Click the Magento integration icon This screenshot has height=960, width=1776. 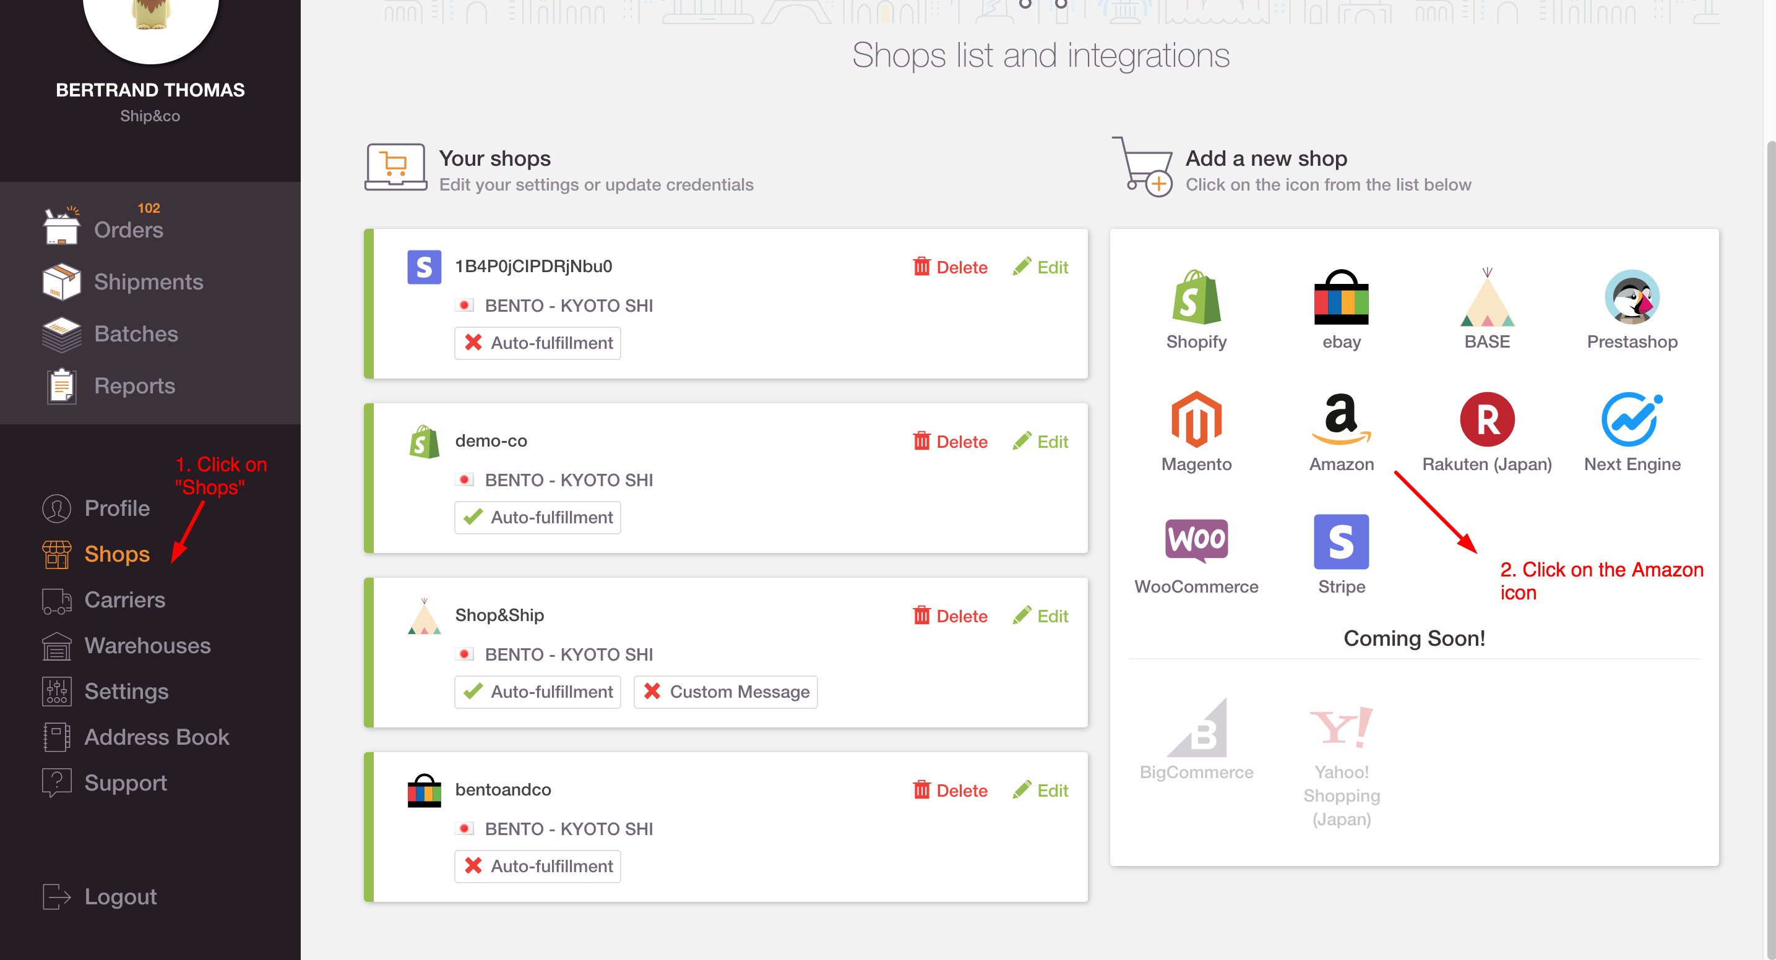(1196, 420)
